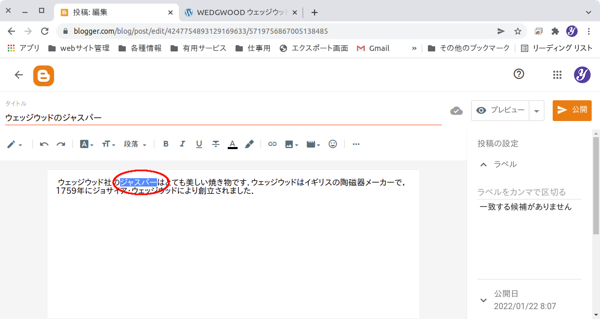
Task: Open the Gmail bookmark
Action: pyautogui.click(x=373, y=48)
